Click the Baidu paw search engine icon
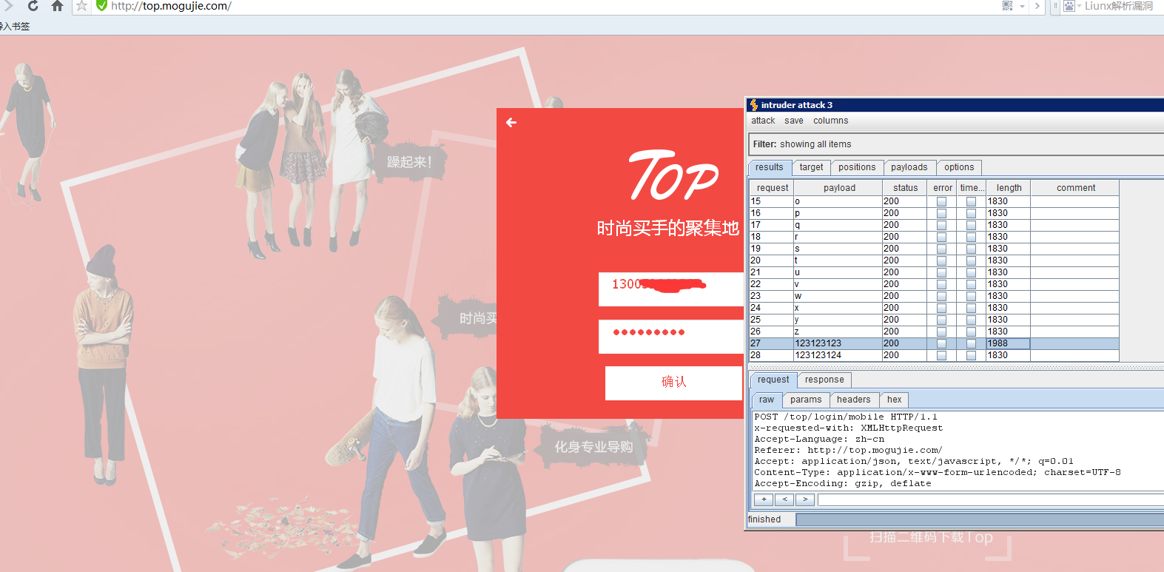This screenshot has width=1164, height=572. [1069, 6]
